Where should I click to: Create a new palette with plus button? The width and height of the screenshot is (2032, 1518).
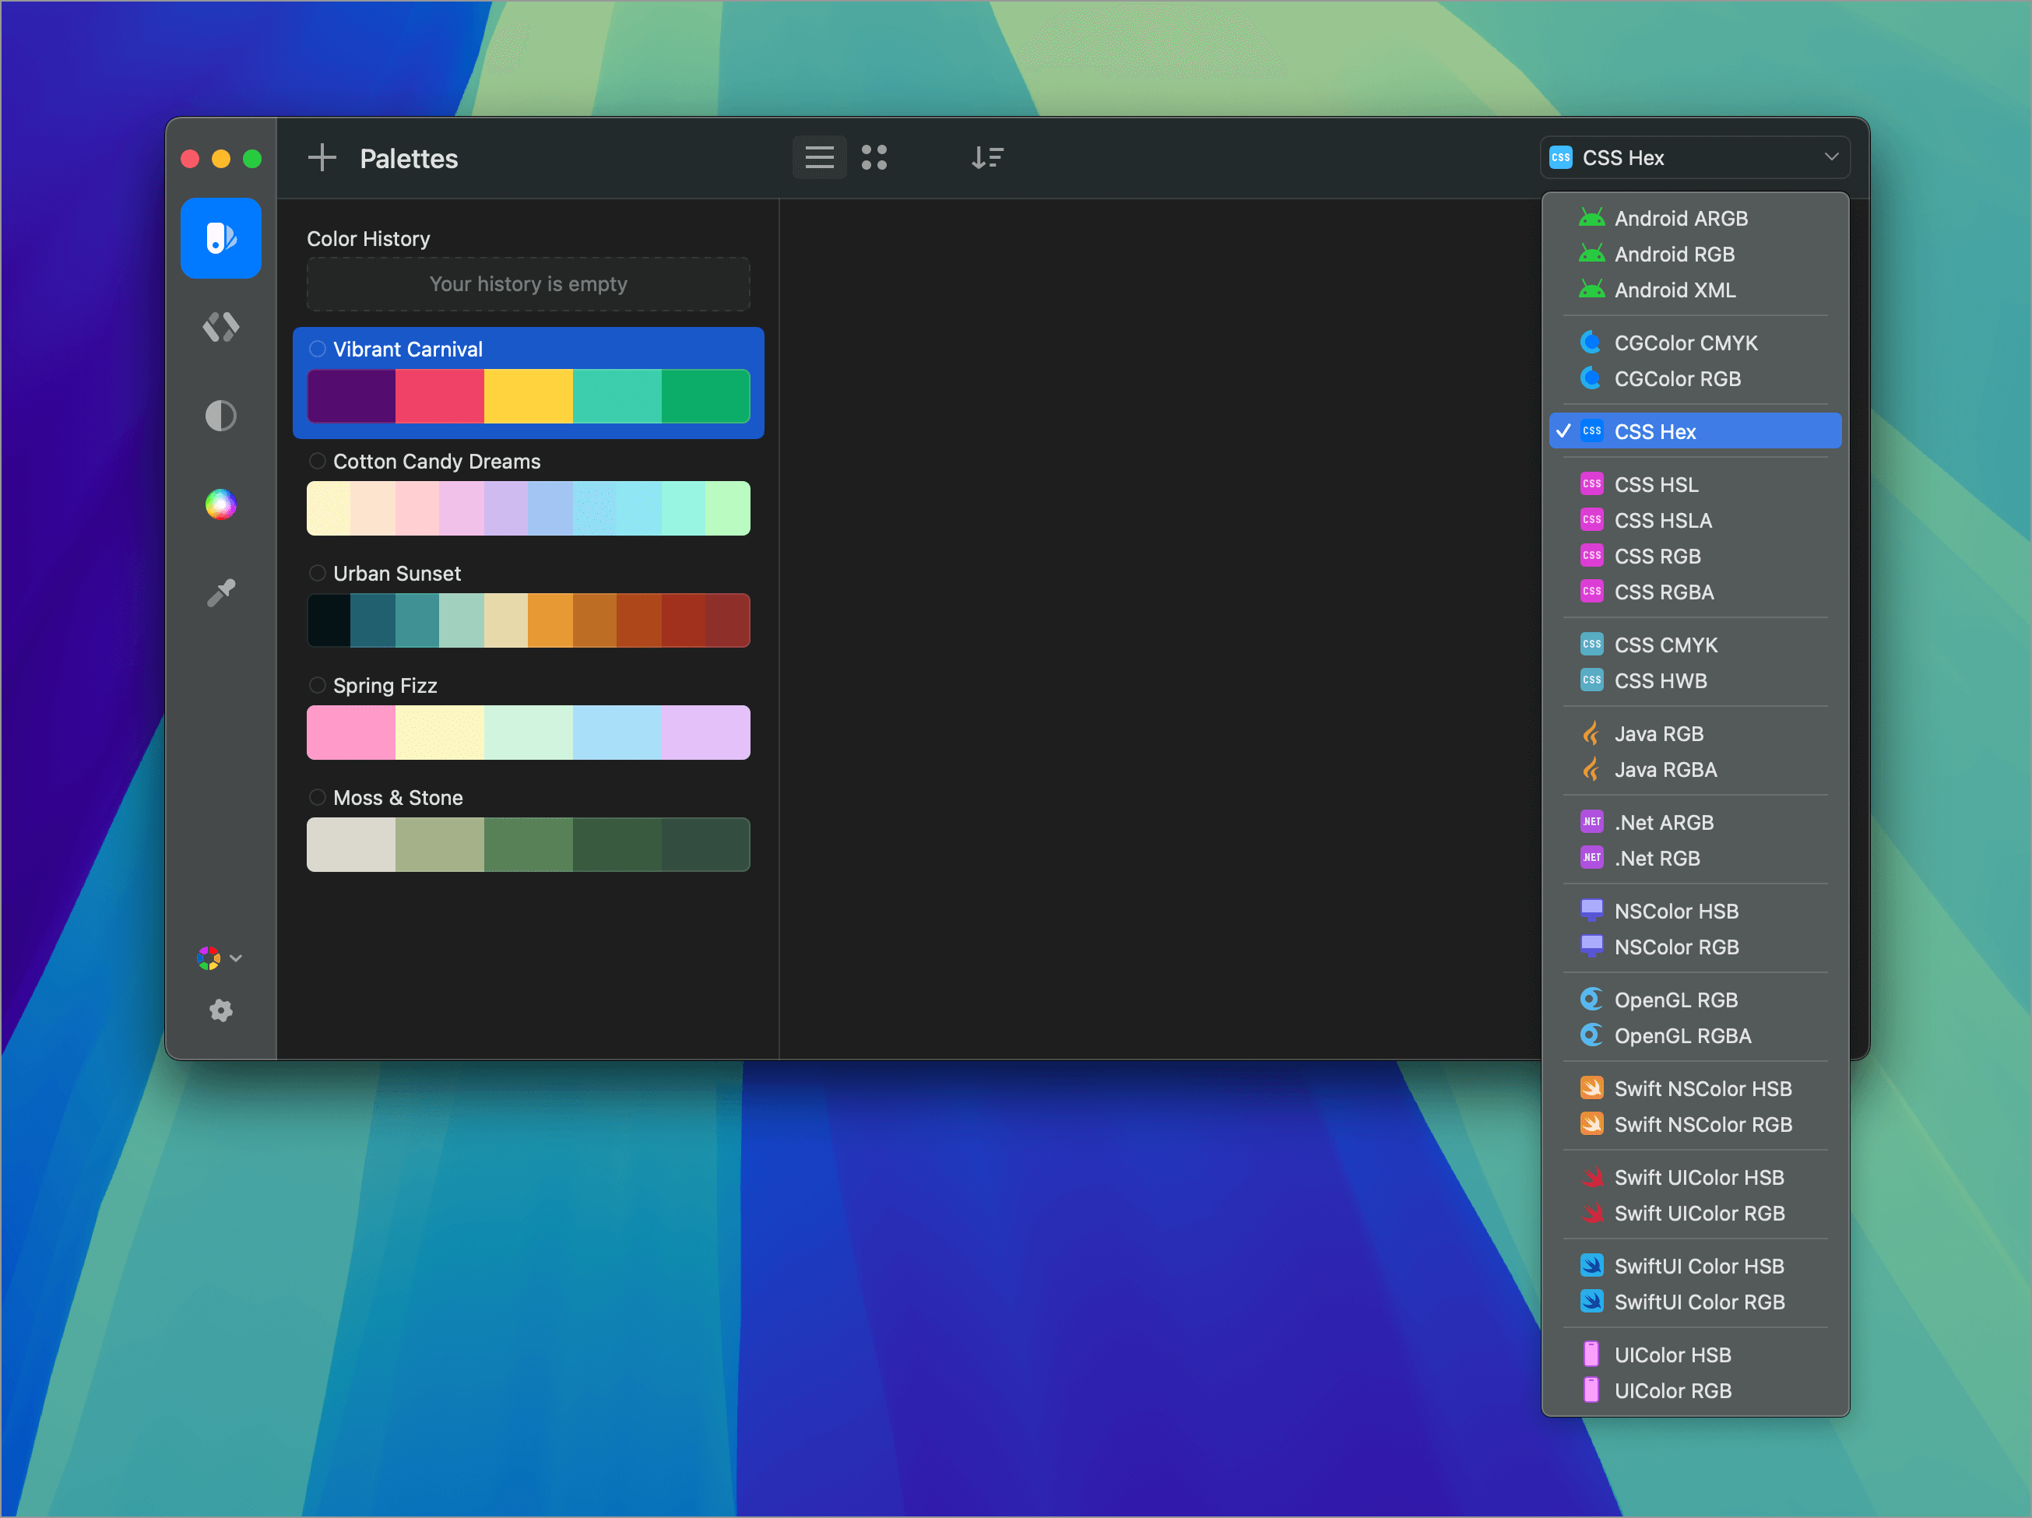click(x=322, y=157)
